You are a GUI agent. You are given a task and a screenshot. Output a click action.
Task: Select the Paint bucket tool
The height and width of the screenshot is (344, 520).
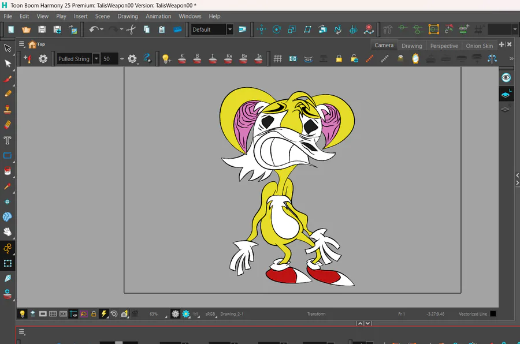coord(8,171)
